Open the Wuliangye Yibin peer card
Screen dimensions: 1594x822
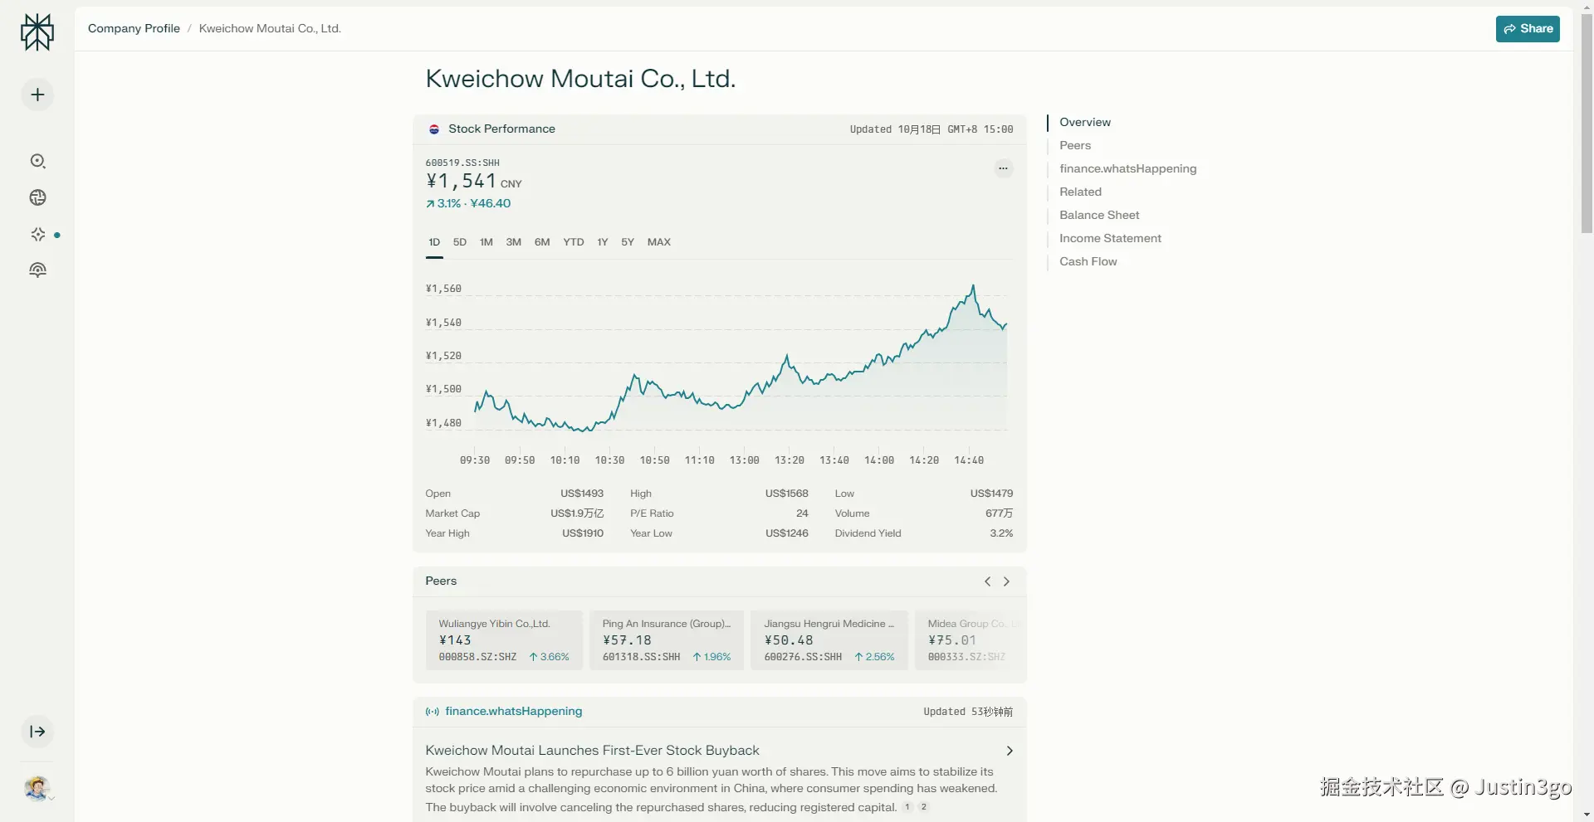click(x=504, y=640)
